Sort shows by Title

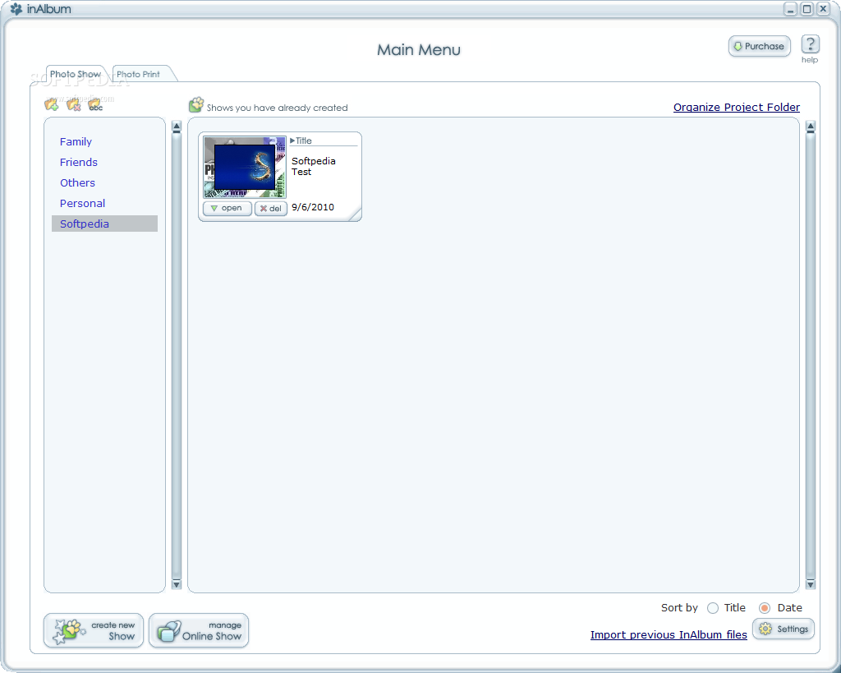pos(713,608)
